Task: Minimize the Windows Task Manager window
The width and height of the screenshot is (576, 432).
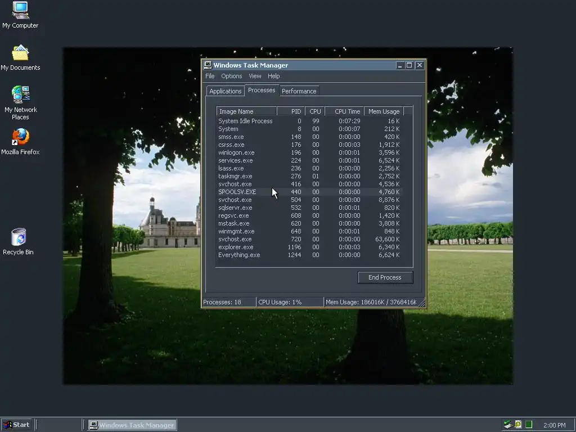Action: [400, 65]
